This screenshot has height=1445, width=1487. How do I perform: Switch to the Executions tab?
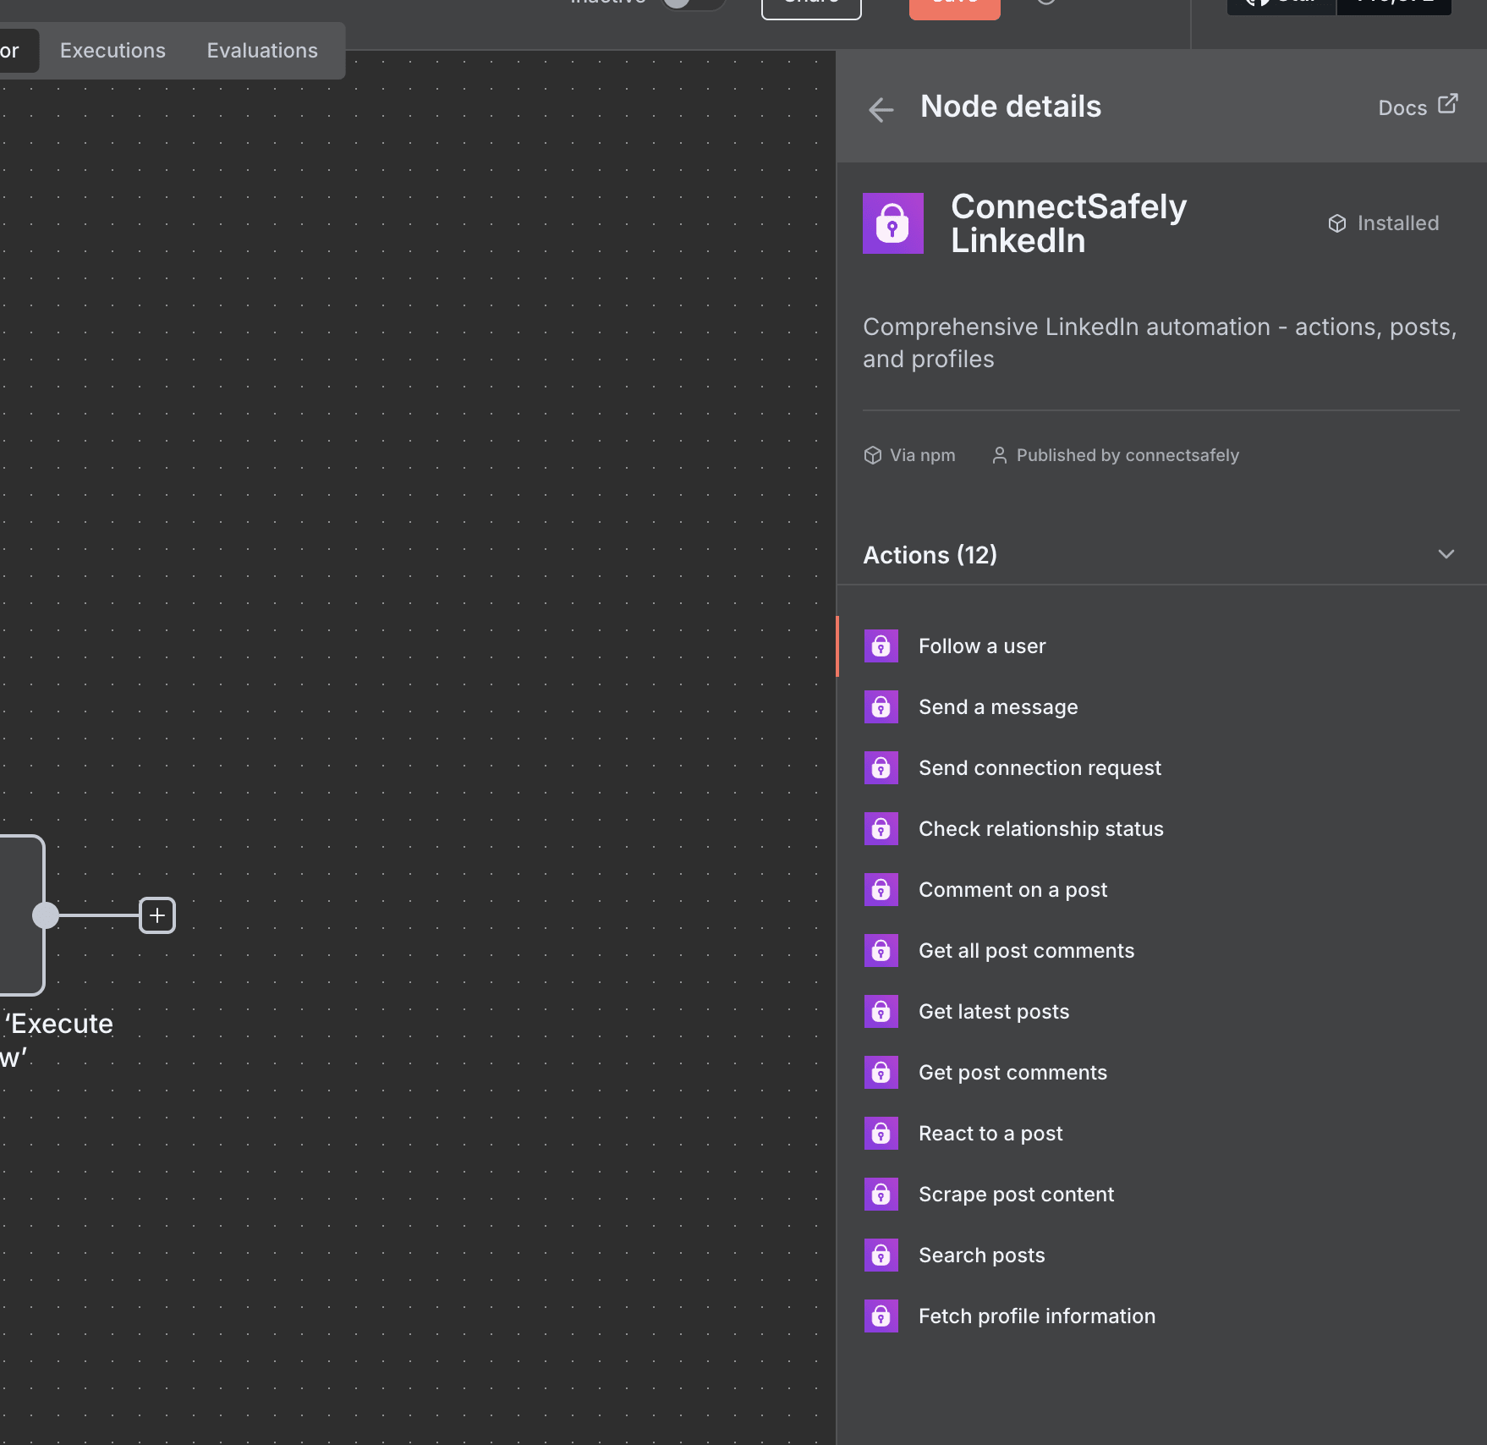pos(112,51)
